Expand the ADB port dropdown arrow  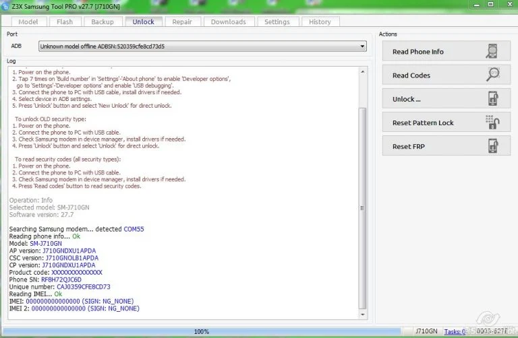tap(362, 46)
